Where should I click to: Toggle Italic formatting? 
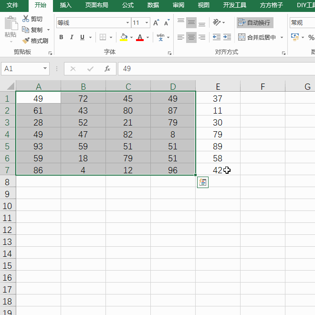tap(72, 37)
